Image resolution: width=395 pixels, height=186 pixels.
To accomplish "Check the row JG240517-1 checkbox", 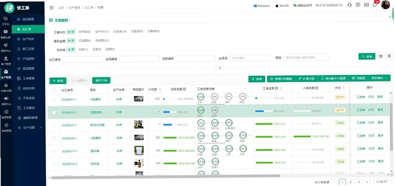I will click(x=54, y=152).
